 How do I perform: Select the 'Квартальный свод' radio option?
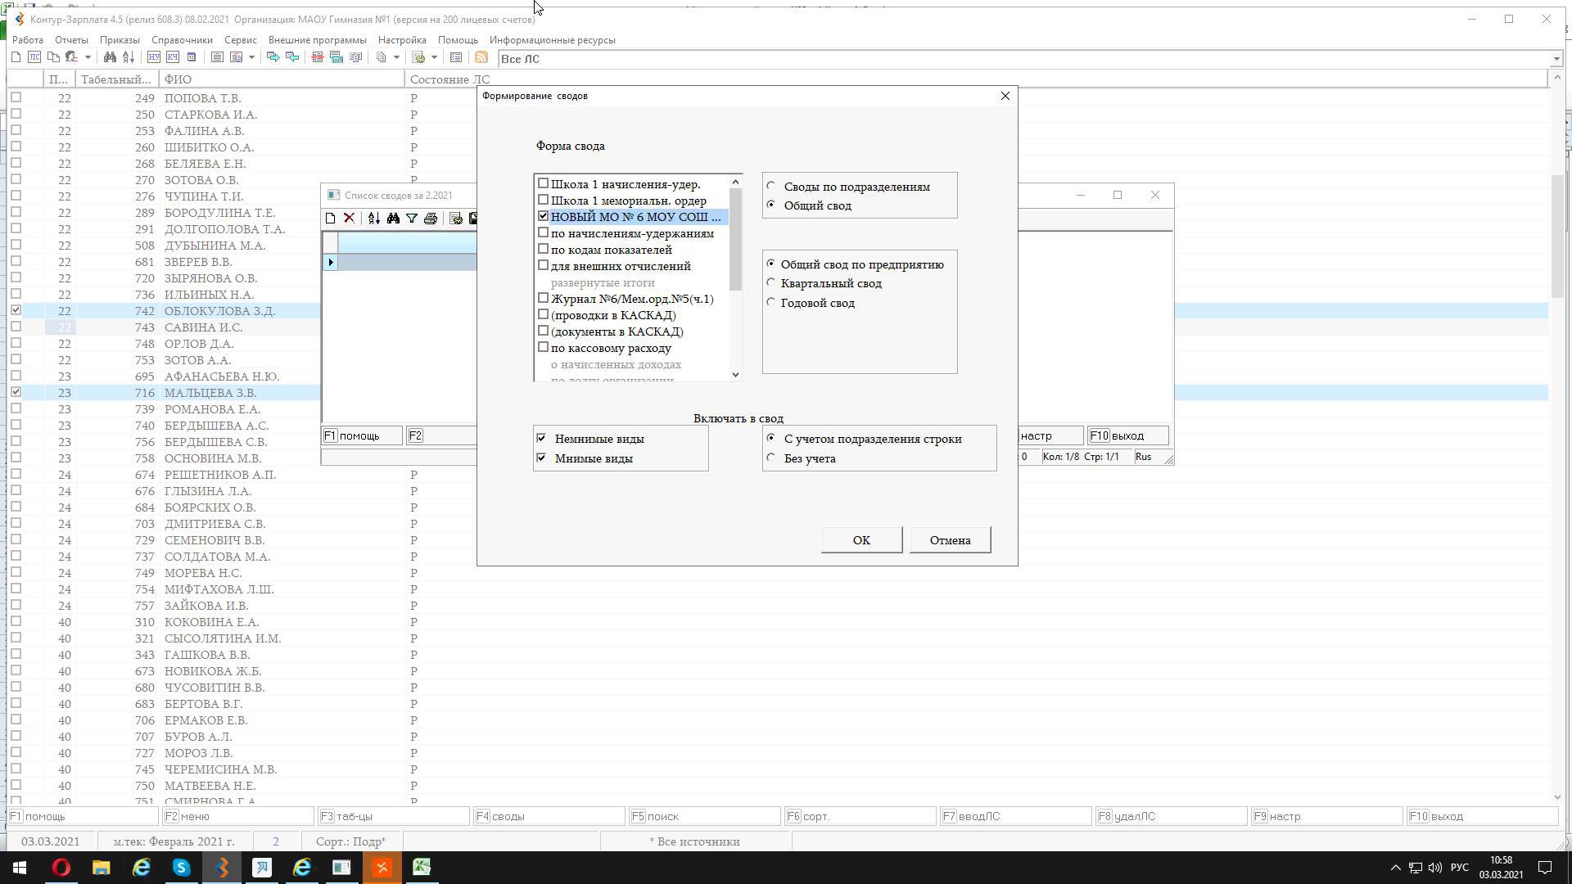(770, 282)
